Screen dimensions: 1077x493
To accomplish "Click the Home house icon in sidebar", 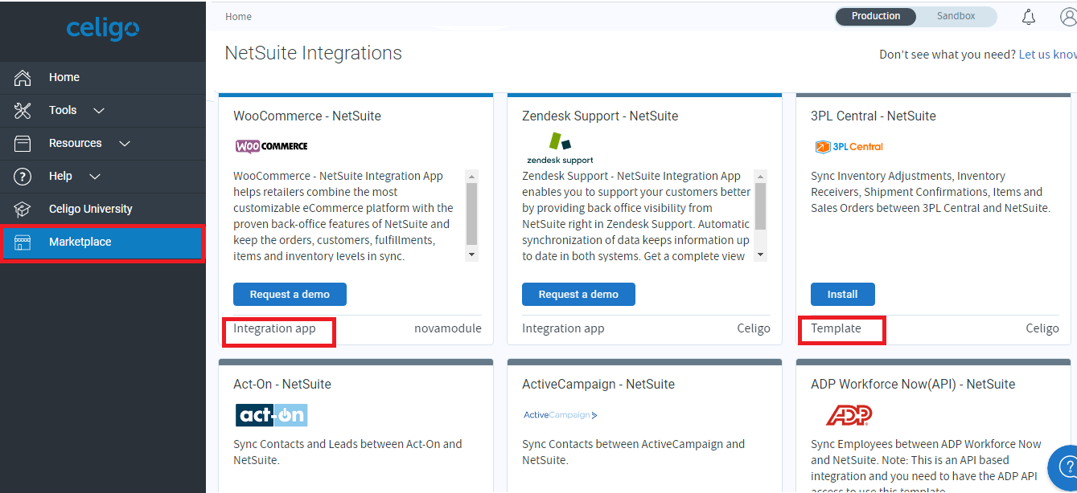I will (23, 78).
